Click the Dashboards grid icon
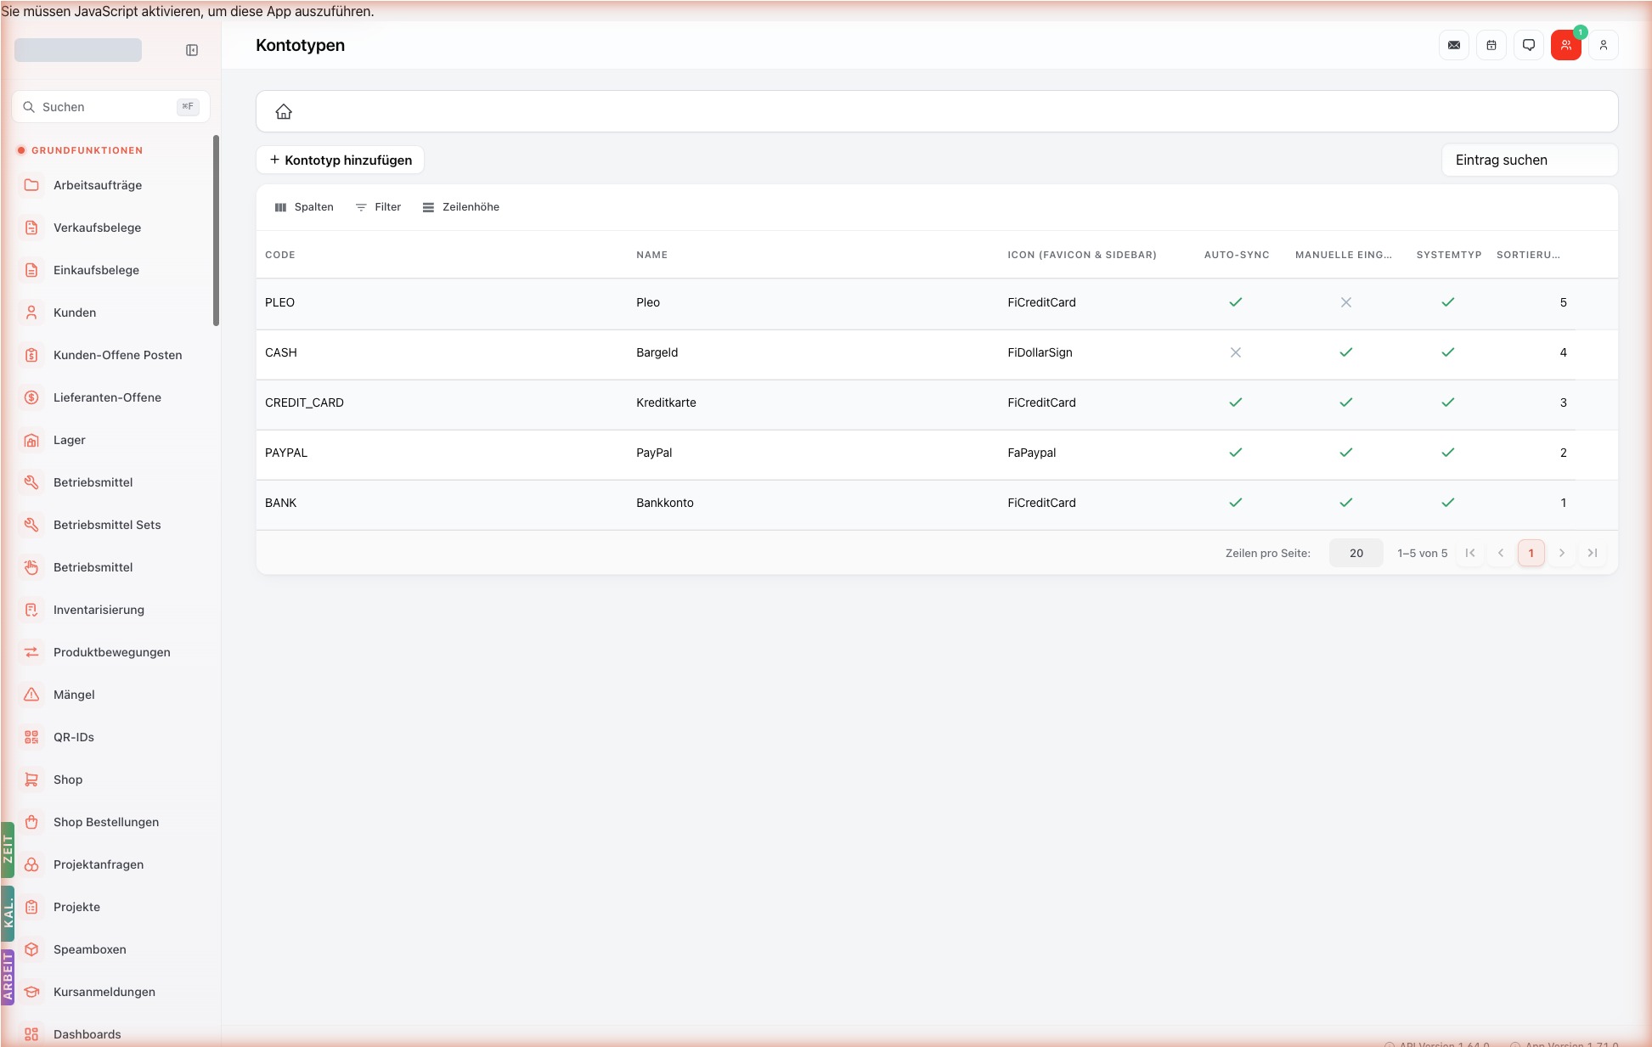This screenshot has height=1047, width=1652. click(31, 1034)
